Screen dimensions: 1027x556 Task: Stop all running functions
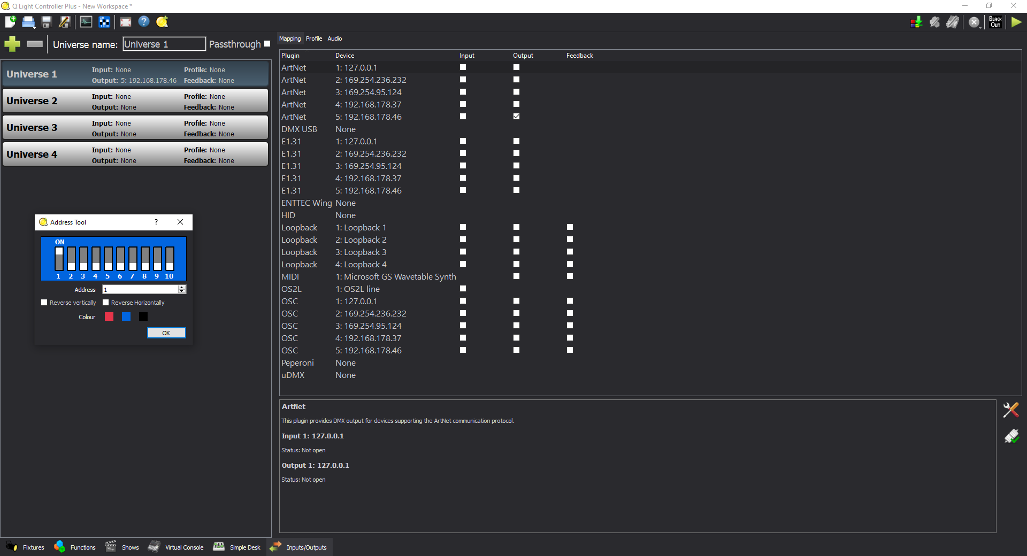[x=974, y=22]
